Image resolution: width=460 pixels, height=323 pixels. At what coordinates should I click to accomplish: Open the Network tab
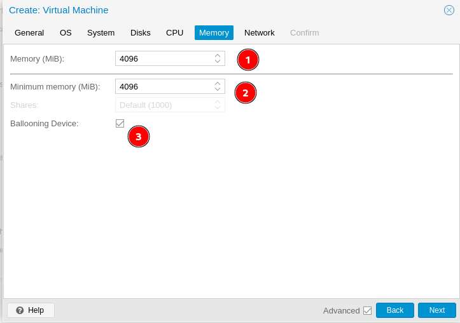pos(259,32)
